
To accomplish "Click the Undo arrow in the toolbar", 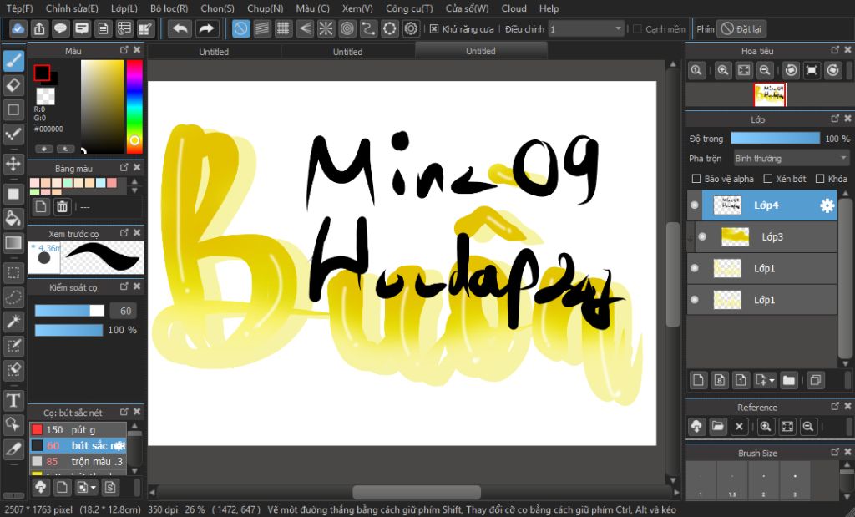I will (x=180, y=29).
